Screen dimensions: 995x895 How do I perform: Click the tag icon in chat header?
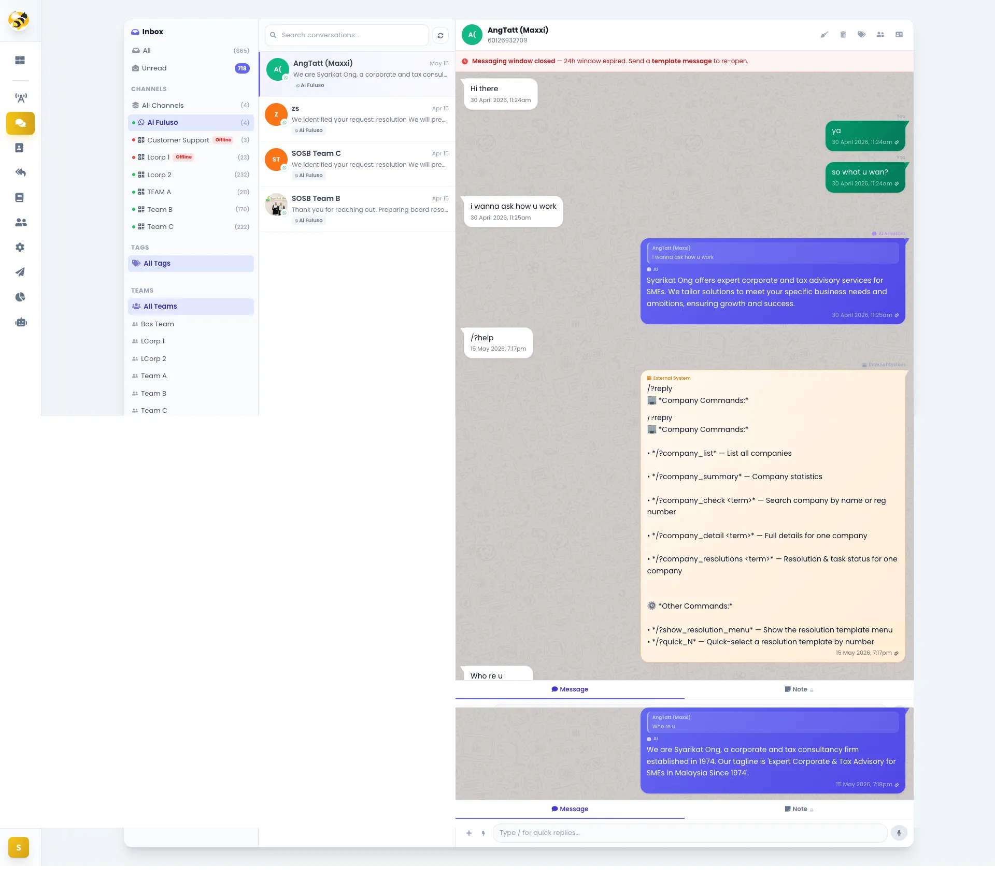pos(862,35)
